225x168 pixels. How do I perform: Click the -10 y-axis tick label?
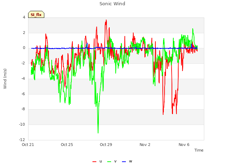point(22,125)
